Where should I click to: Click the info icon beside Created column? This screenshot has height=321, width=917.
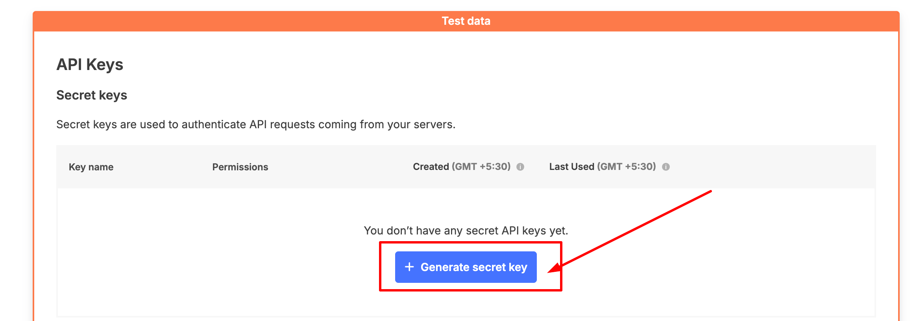[x=520, y=167]
